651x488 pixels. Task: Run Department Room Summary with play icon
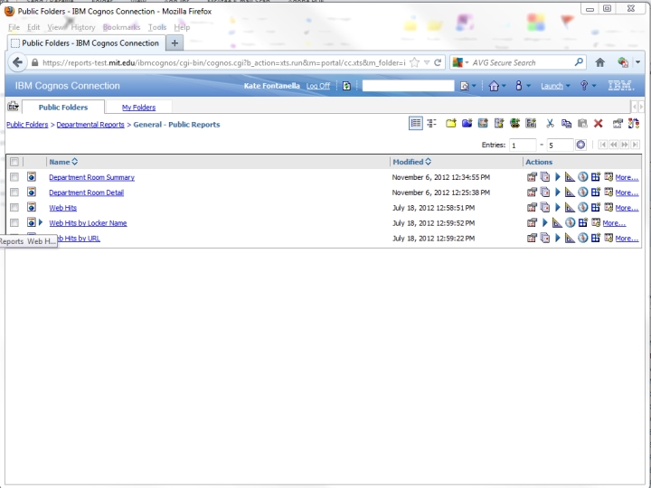(558, 178)
